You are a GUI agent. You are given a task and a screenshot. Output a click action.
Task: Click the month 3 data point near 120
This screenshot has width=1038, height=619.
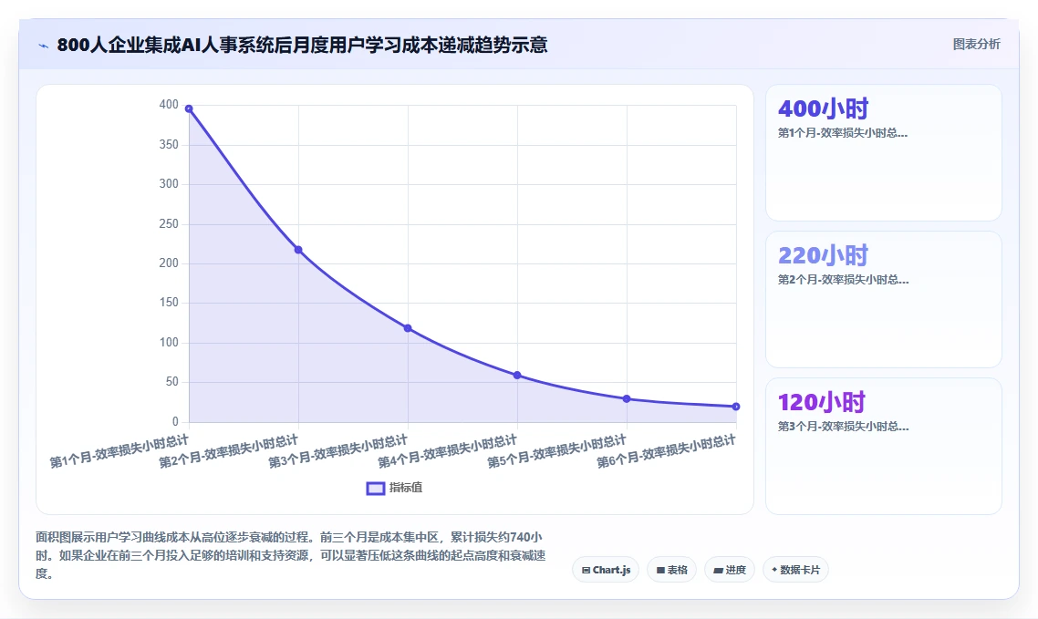(408, 328)
